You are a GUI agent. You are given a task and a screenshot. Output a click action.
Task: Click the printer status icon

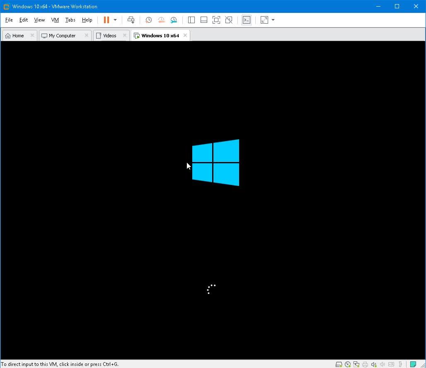click(x=365, y=364)
